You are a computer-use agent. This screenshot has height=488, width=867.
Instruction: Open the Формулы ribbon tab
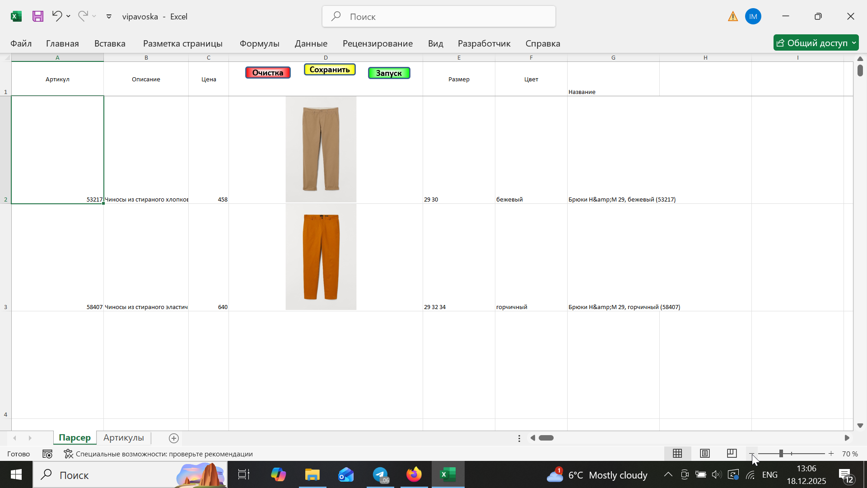(x=259, y=43)
